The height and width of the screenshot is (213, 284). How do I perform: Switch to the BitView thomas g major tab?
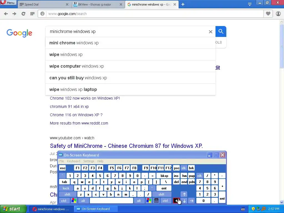pyautogui.click(x=95, y=4)
